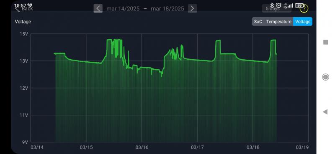Tap the end date mar 18/2025
335x154 pixels.
[x=167, y=9]
